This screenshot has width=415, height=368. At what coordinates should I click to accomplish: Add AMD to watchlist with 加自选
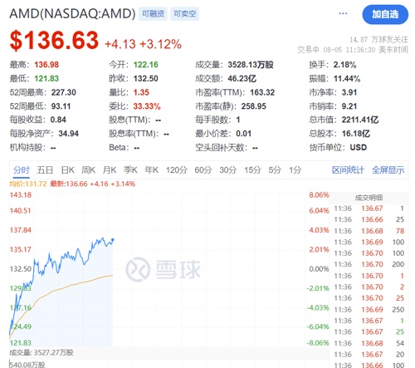(x=385, y=14)
